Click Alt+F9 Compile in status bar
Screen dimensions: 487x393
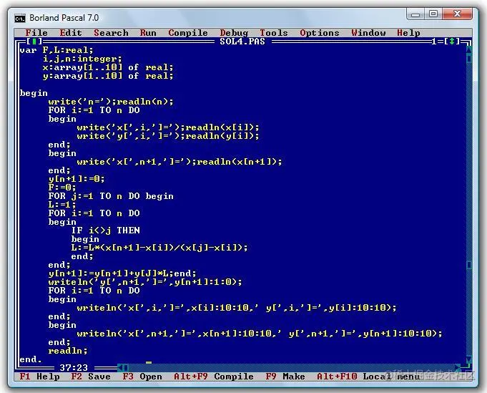(x=214, y=377)
